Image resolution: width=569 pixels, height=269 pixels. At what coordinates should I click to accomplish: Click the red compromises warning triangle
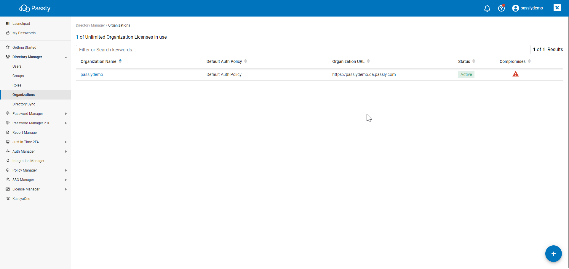[x=516, y=74]
